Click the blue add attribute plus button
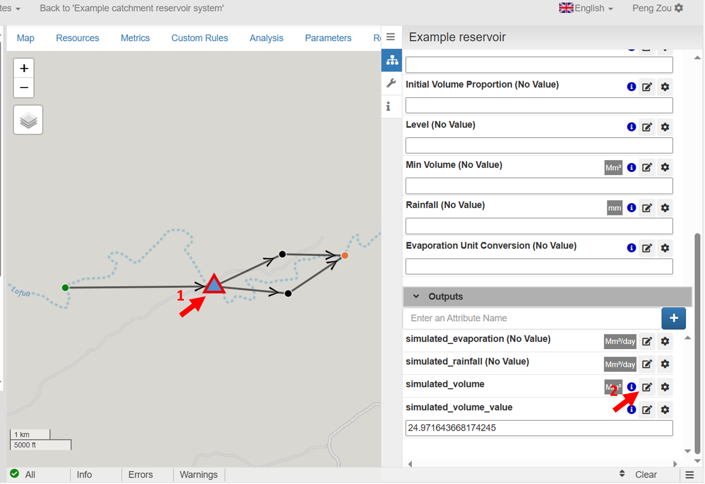The width and height of the screenshot is (705, 484). point(674,318)
